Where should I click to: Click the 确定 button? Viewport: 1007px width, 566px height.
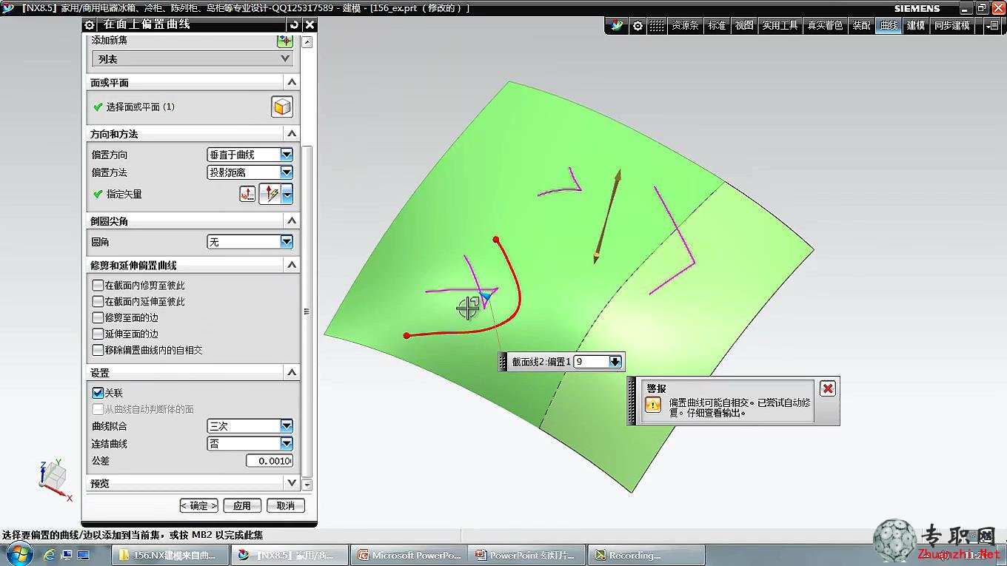click(198, 506)
